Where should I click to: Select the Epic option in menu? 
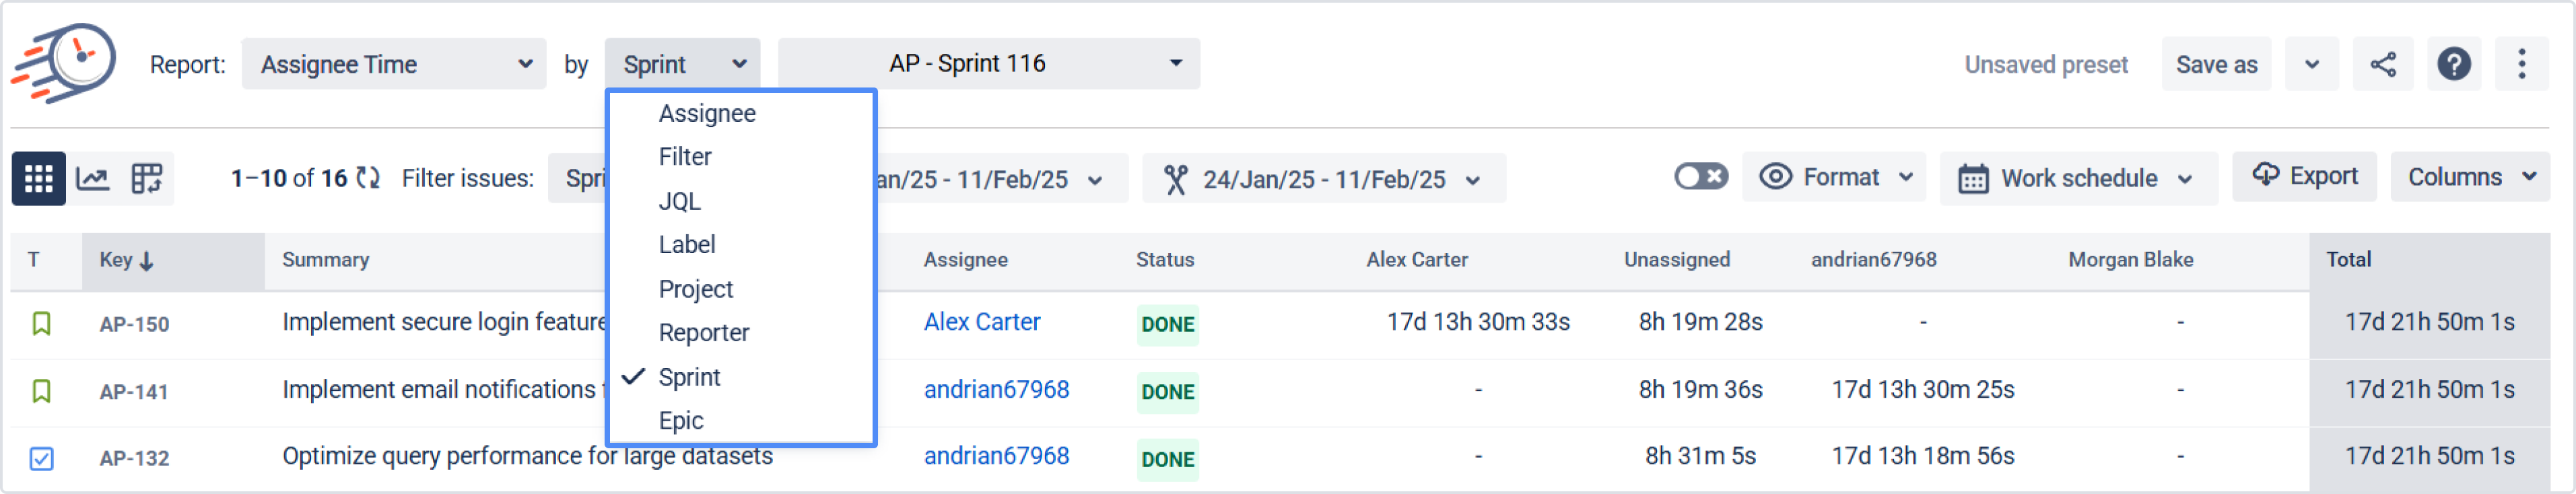(x=681, y=421)
